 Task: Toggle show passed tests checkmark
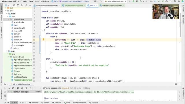(10, 88)
